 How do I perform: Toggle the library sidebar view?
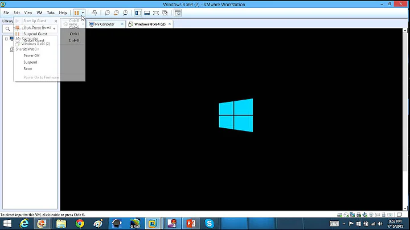(x=138, y=13)
